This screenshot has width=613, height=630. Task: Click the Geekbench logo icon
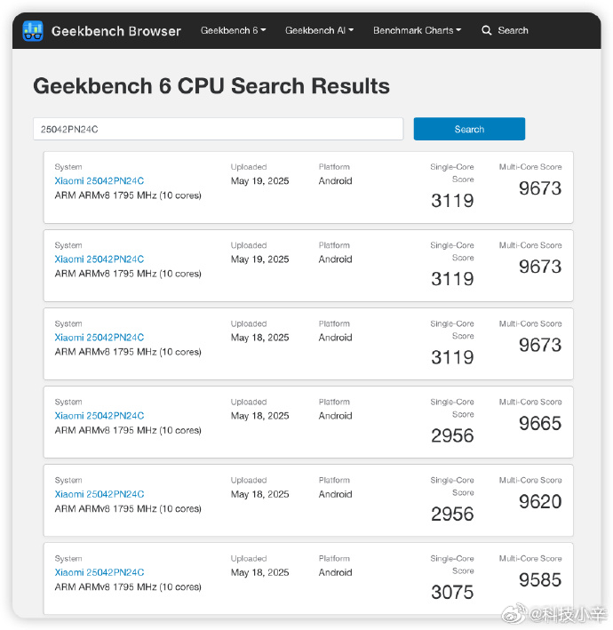(x=33, y=31)
